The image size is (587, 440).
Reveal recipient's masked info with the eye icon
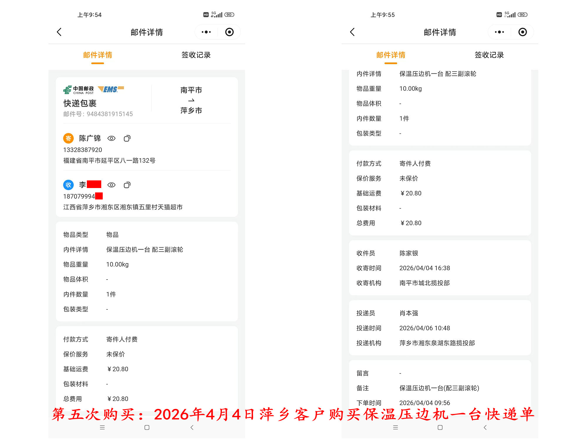(112, 185)
